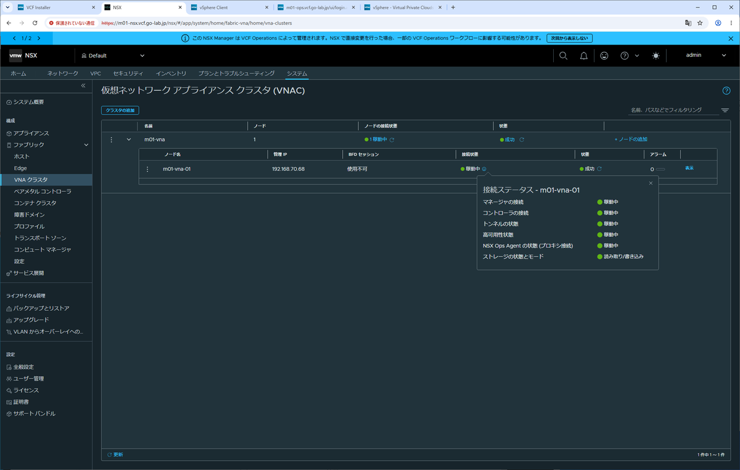This screenshot has height=470, width=740.
Task: Open the alarms bell icon
Action: point(583,56)
